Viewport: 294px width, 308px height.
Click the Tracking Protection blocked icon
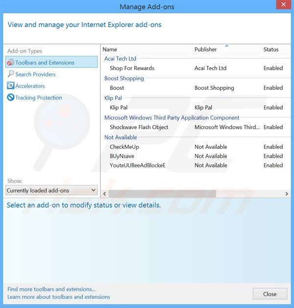(x=11, y=98)
